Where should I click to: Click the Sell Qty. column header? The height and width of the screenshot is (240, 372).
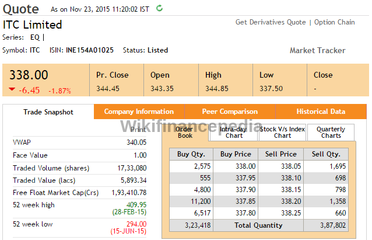click(326, 154)
